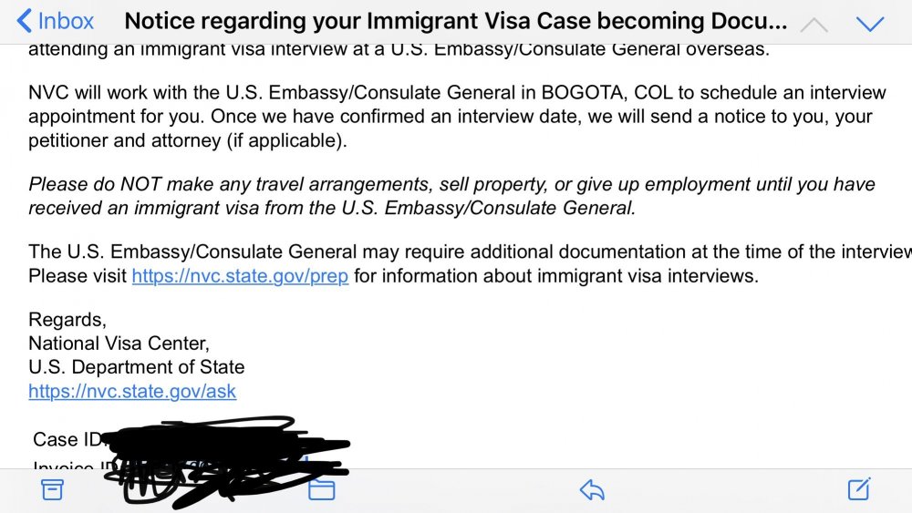
Task: Go to previous message with up arrow
Action: click(814, 25)
